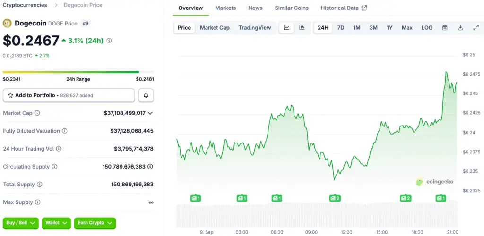Select the 3M time range
484x236 pixels.
tap(373, 28)
